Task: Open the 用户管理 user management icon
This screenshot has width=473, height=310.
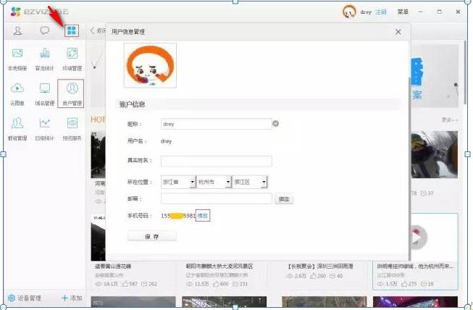Action: point(72,90)
